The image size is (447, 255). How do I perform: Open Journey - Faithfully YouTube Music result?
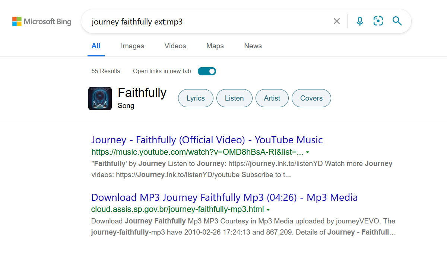point(207,140)
